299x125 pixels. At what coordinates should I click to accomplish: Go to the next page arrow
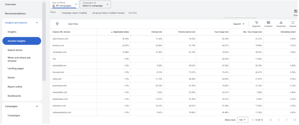click(286, 120)
